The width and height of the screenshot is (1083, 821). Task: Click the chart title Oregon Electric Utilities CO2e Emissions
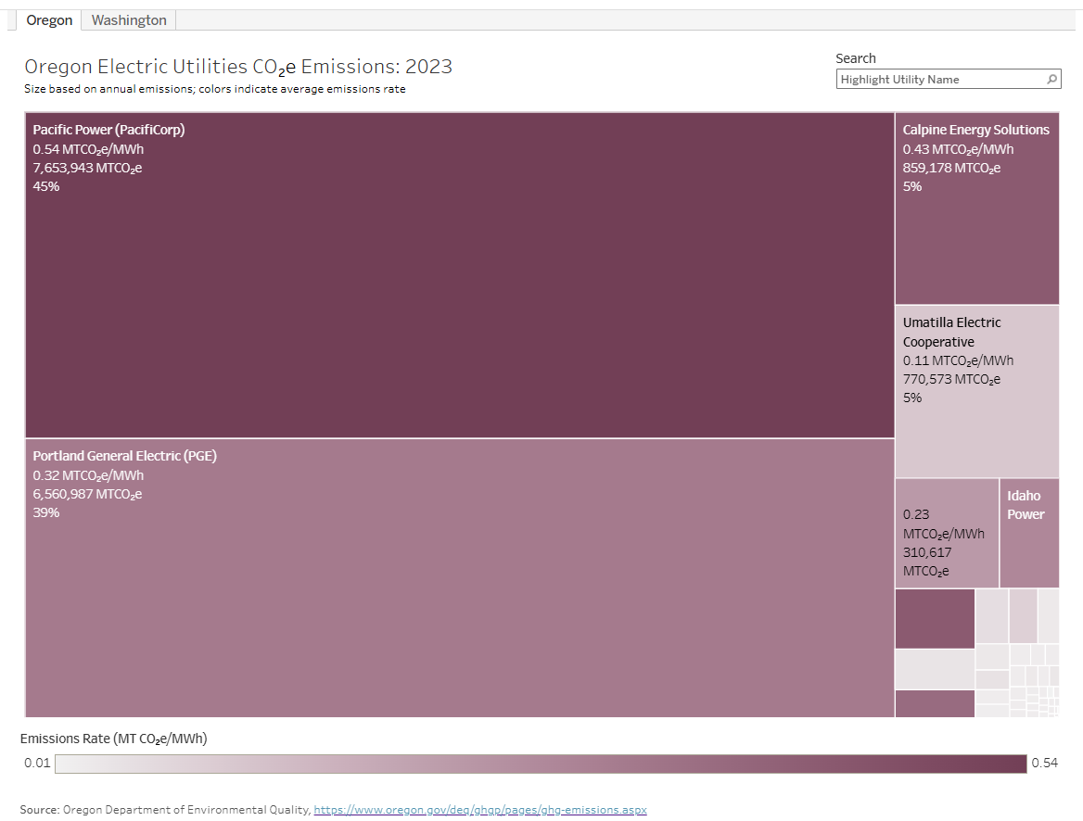coord(238,67)
